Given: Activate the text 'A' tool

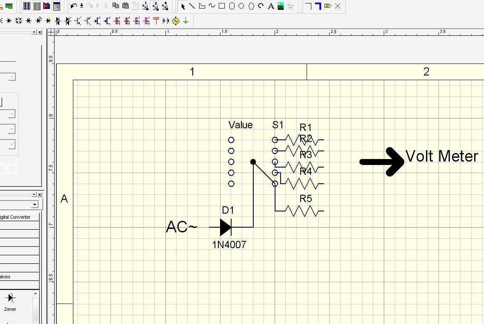Looking at the screenshot, I should pos(271,6).
